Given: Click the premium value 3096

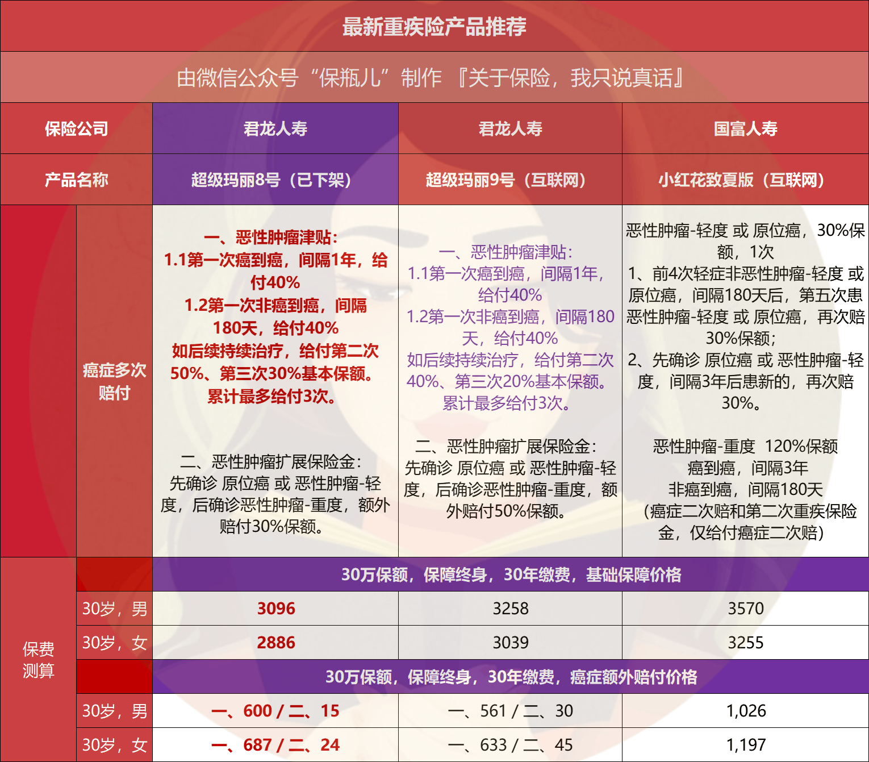Looking at the screenshot, I should 276,609.
